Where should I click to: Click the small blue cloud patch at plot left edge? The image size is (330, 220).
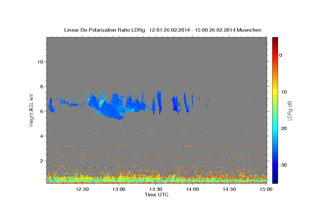point(51,106)
